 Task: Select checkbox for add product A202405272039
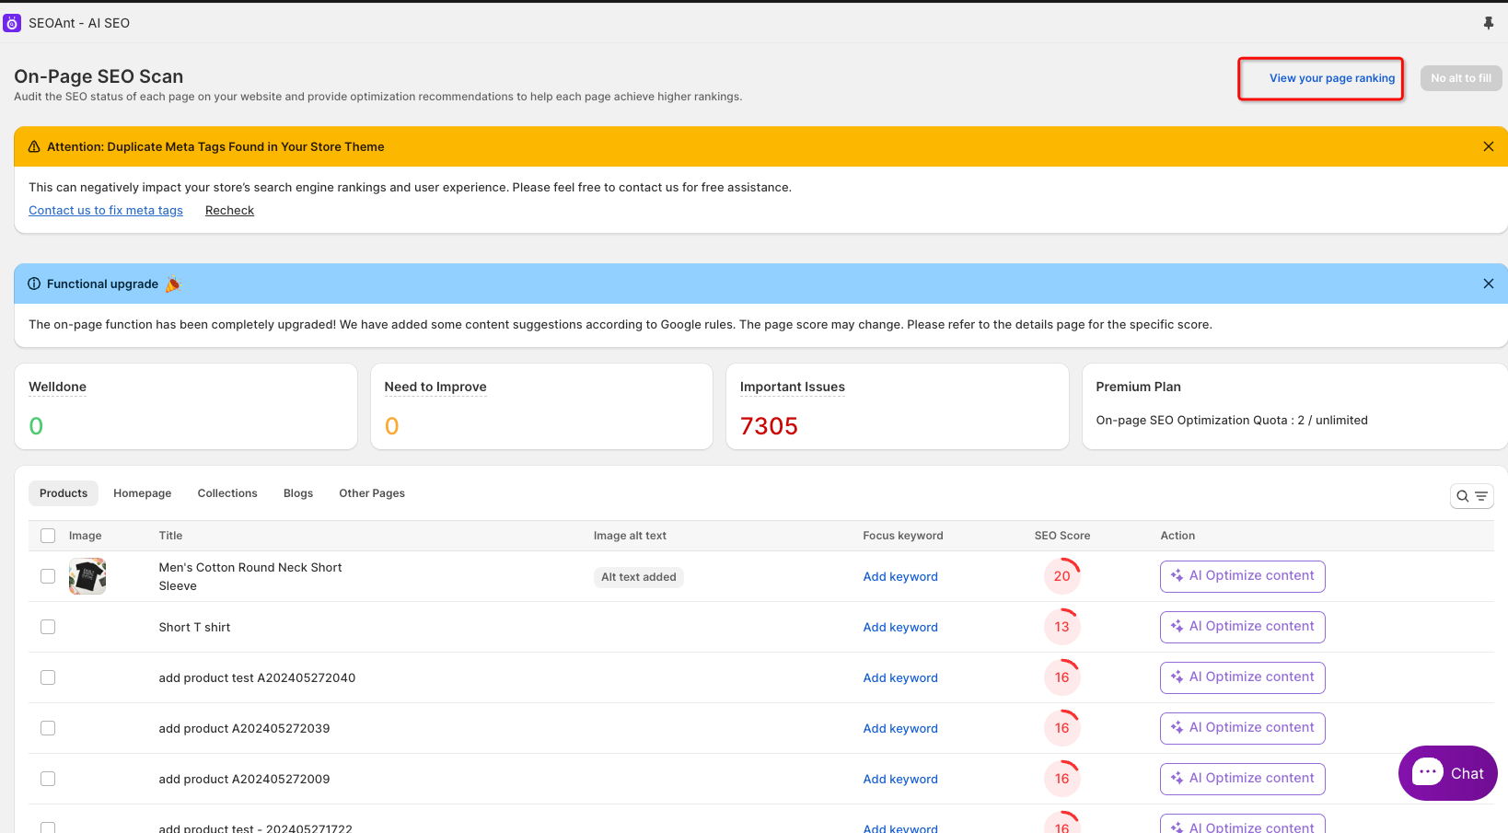48,728
